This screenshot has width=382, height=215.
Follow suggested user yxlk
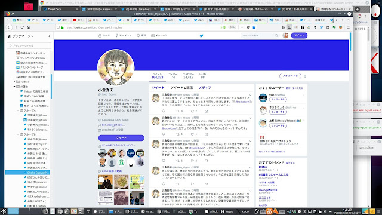[278, 100]
